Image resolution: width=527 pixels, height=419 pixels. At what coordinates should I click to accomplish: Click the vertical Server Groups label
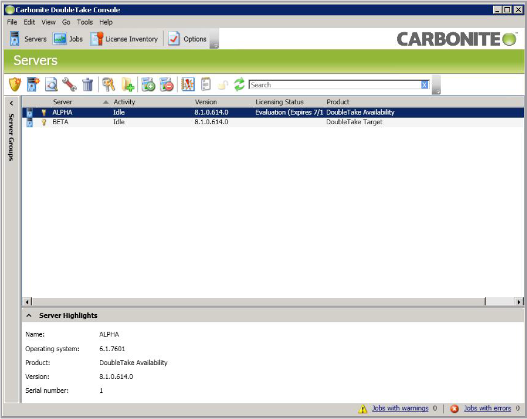[x=11, y=138]
